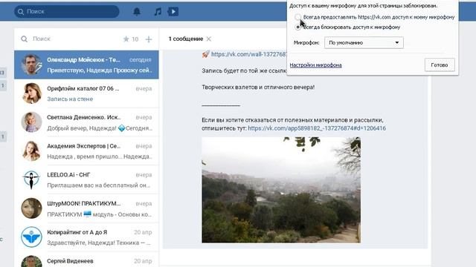Open the foggy park photo attachment
Image resolution: width=476 pixels, height=267 pixels.
point(281,190)
